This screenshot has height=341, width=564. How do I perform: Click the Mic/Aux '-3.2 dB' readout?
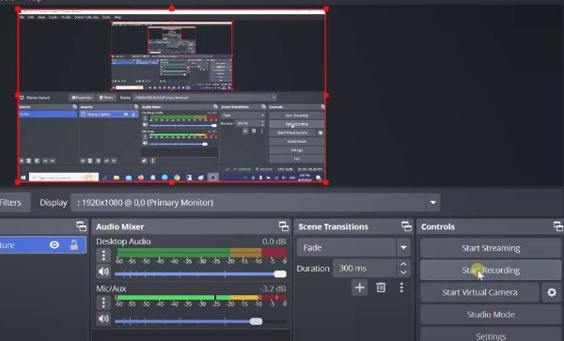[273, 288]
